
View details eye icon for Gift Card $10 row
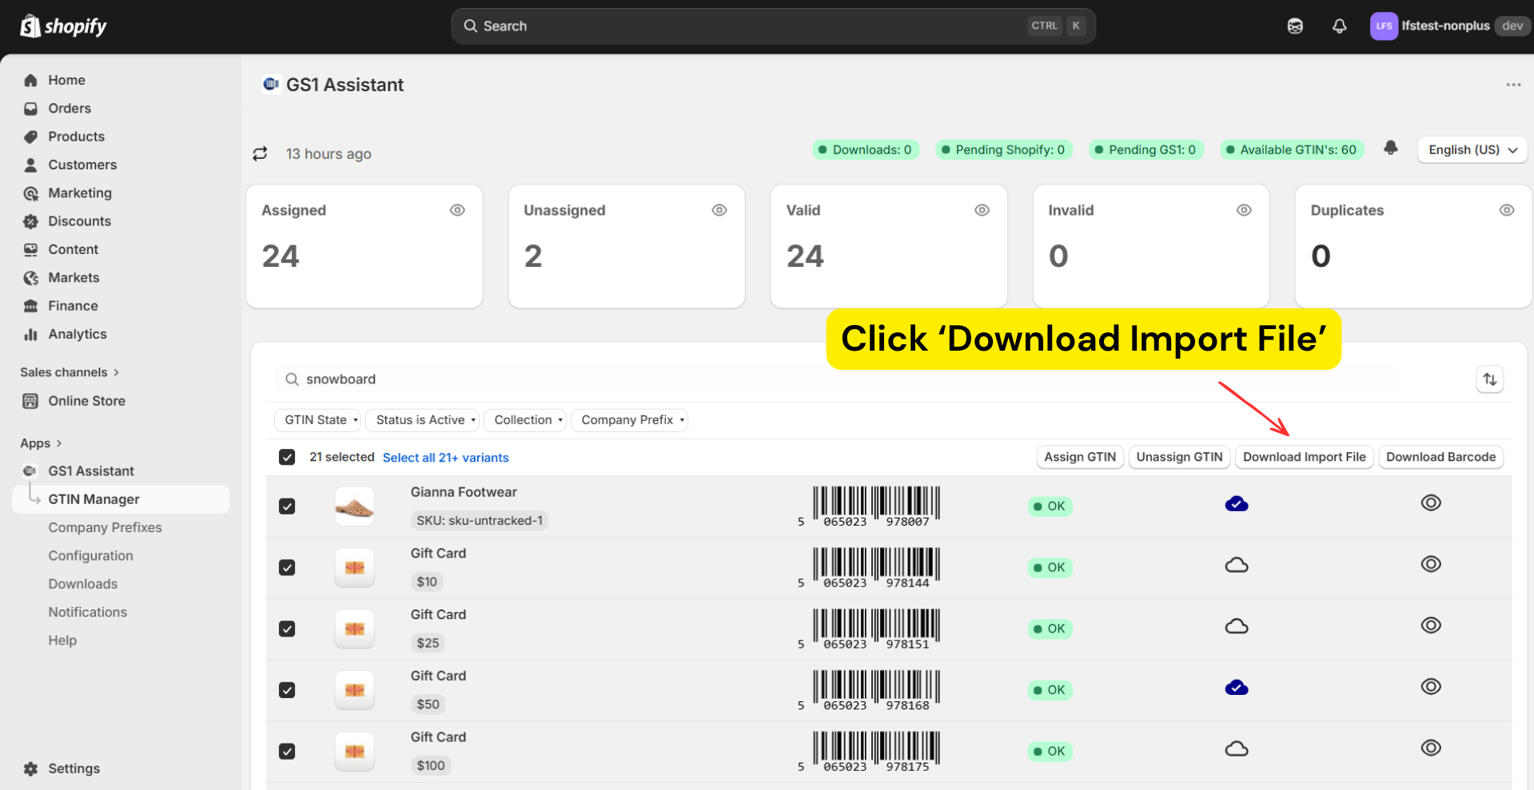click(x=1431, y=564)
